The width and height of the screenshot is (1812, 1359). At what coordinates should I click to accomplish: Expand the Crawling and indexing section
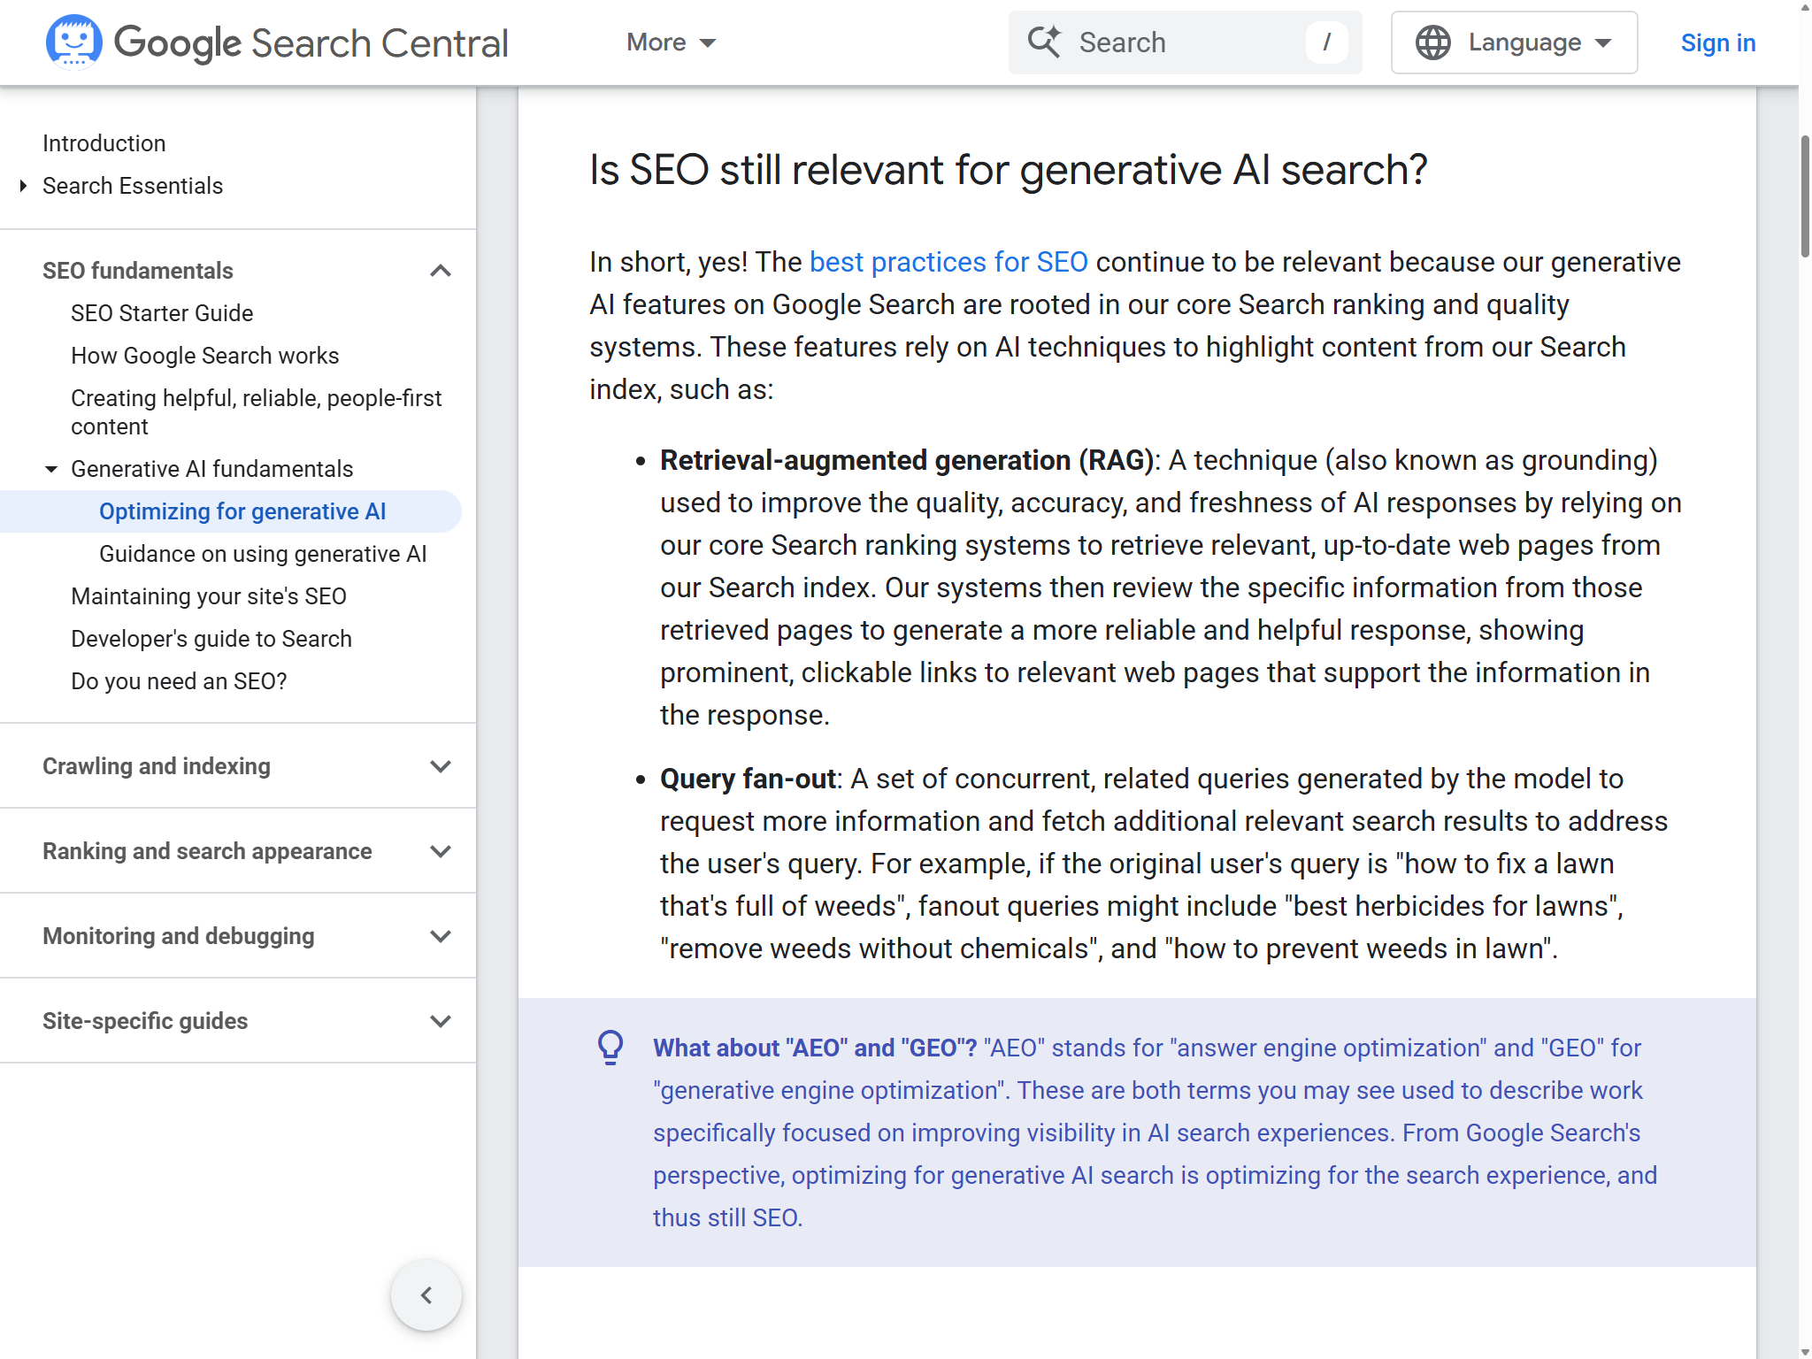(441, 766)
